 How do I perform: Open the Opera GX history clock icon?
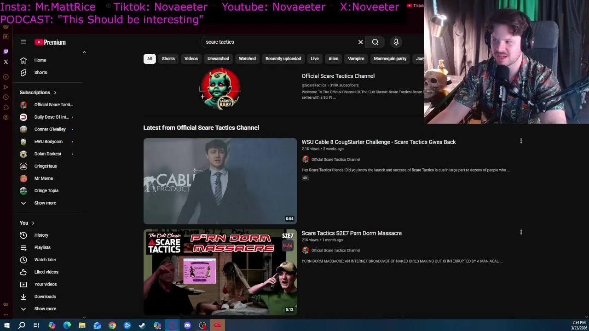coord(6,97)
